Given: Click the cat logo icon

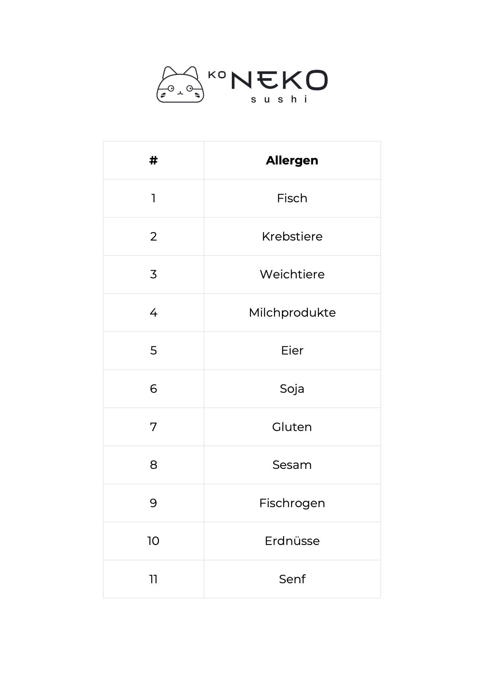Looking at the screenshot, I should coord(180,84).
